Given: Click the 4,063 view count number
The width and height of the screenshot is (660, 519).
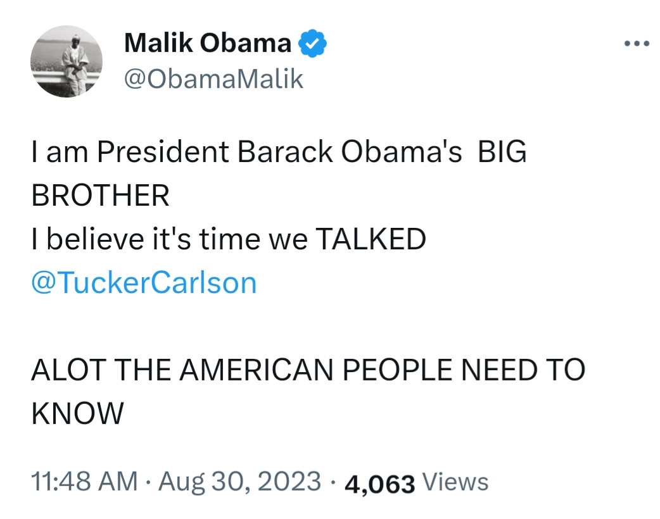Looking at the screenshot, I should (x=379, y=484).
